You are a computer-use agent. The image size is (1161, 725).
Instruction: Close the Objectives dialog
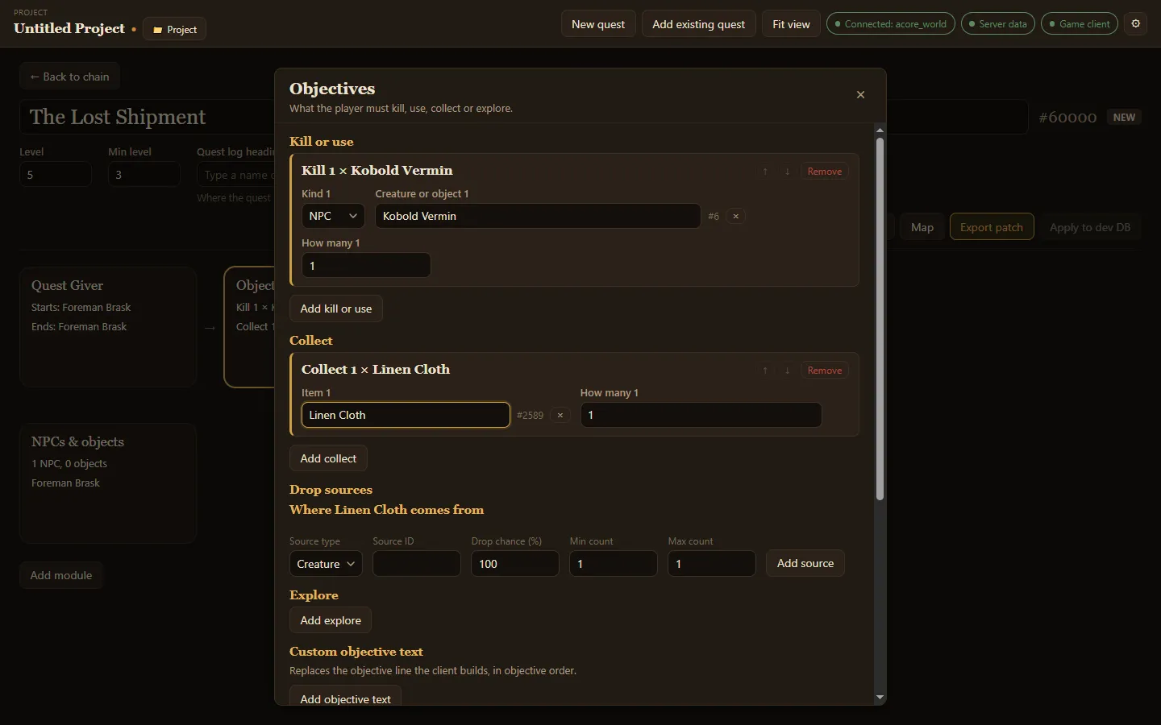tap(860, 95)
